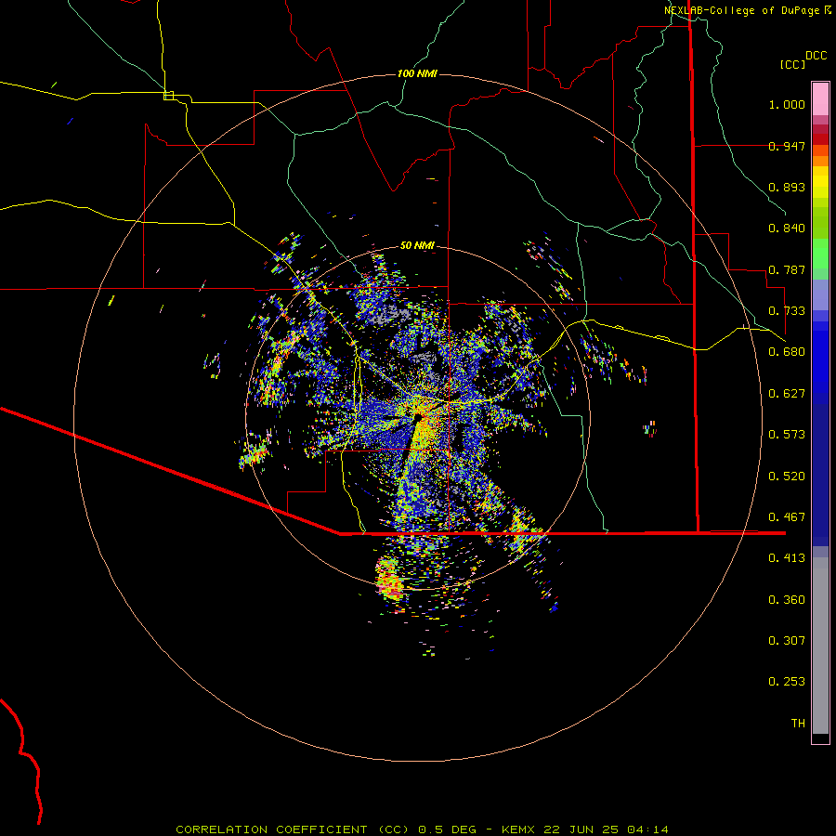Click the 0.413 color scale value
The width and height of the screenshot is (836, 836).
click(x=787, y=558)
